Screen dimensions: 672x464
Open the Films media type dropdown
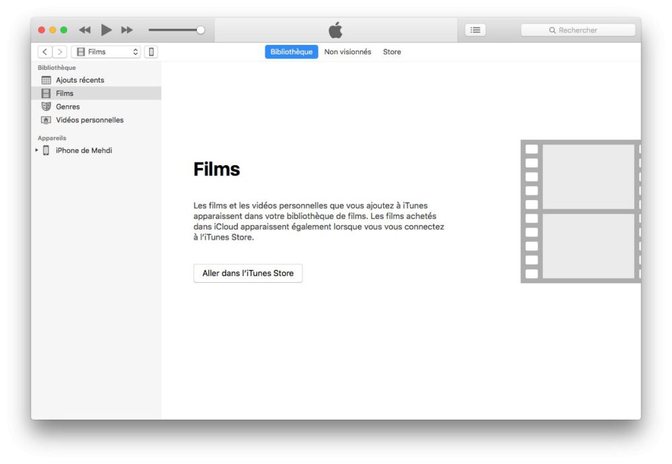(x=106, y=51)
